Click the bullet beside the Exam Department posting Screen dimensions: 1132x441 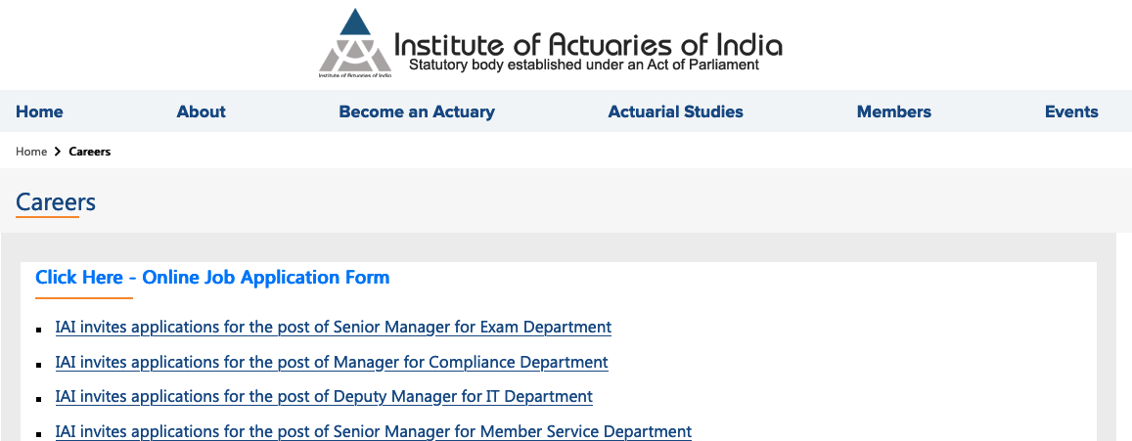tap(39, 330)
